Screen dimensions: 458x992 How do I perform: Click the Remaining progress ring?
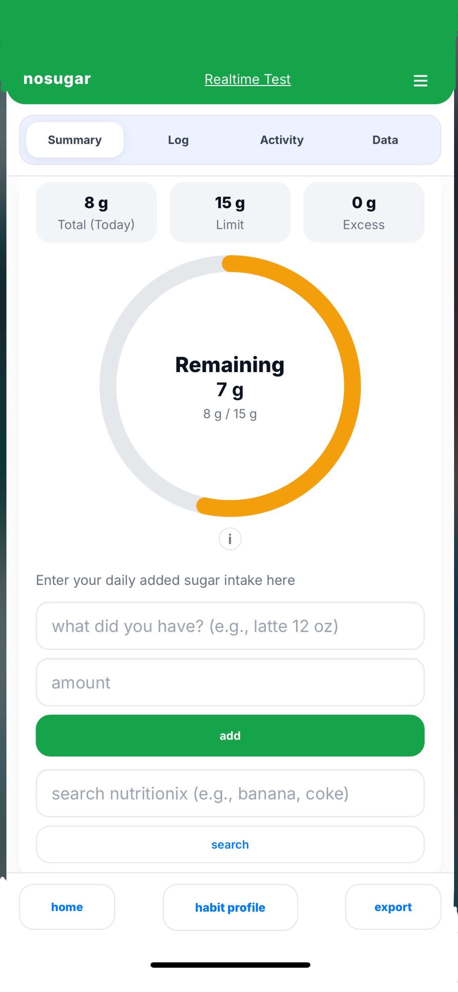tap(230, 387)
